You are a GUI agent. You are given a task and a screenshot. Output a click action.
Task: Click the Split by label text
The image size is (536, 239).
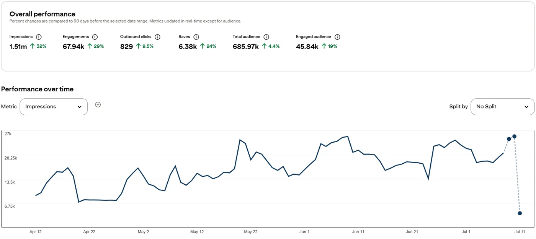(x=458, y=107)
